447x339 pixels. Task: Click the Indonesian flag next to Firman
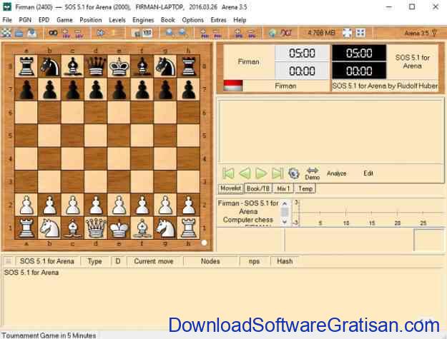(x=233, y=86)
